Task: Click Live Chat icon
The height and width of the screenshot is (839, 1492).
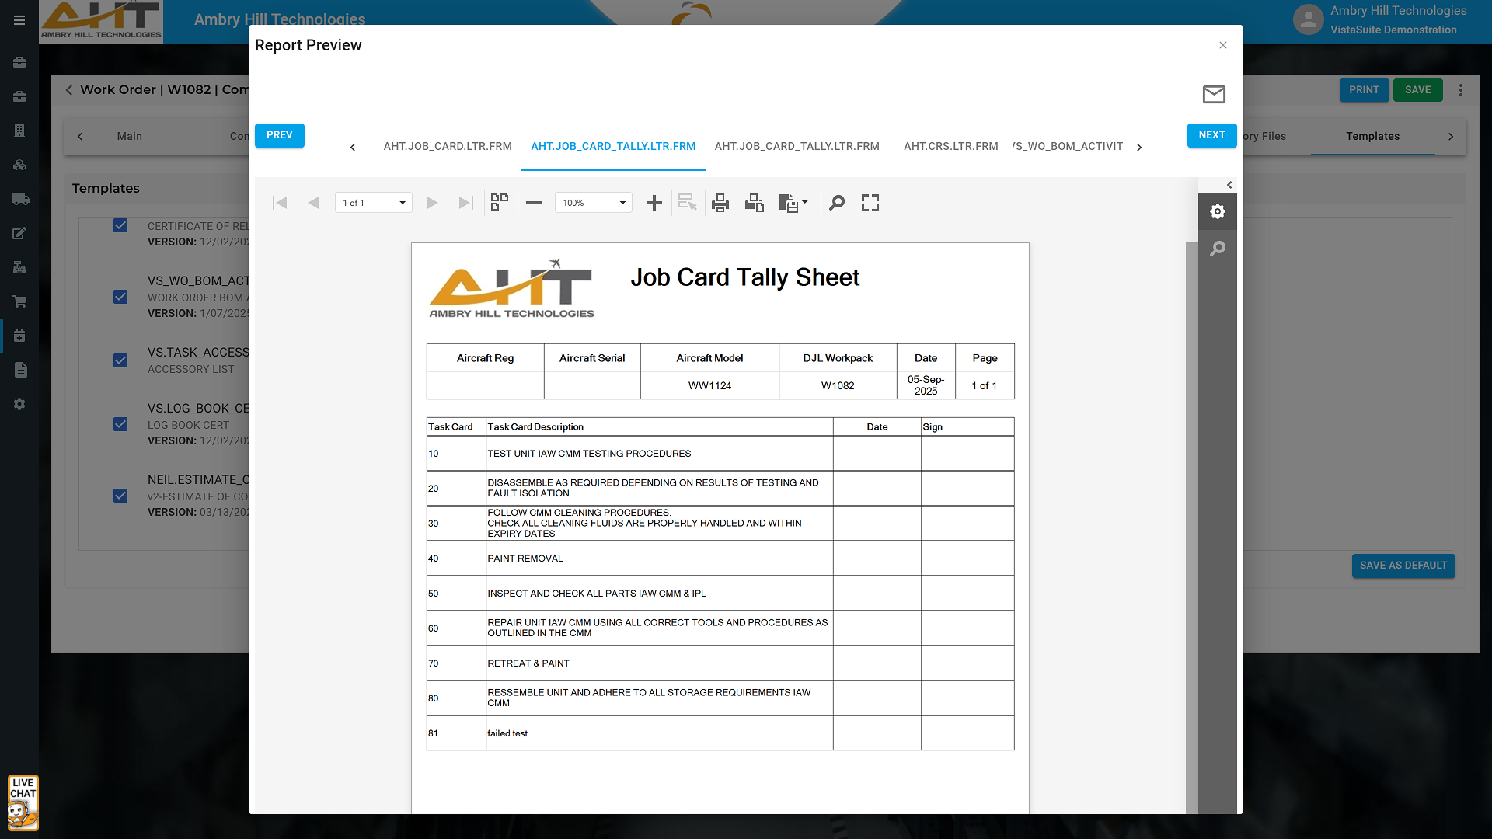Action: (23, 802)
